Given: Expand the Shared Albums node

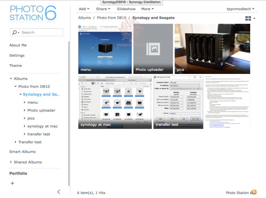Looking at the screenshot, I should click(x=11, y=162).
